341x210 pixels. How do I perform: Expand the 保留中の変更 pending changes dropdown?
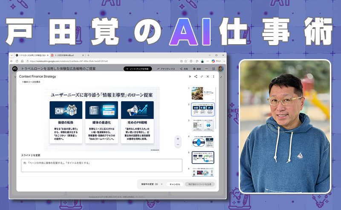[x=152, y=184]
